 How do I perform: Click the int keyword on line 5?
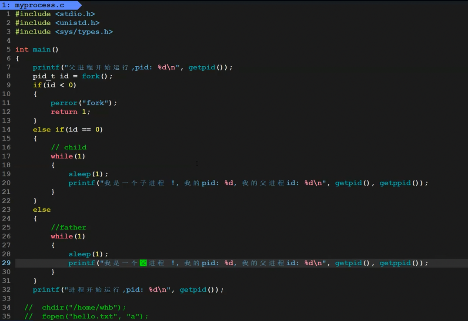pos(22,50)
